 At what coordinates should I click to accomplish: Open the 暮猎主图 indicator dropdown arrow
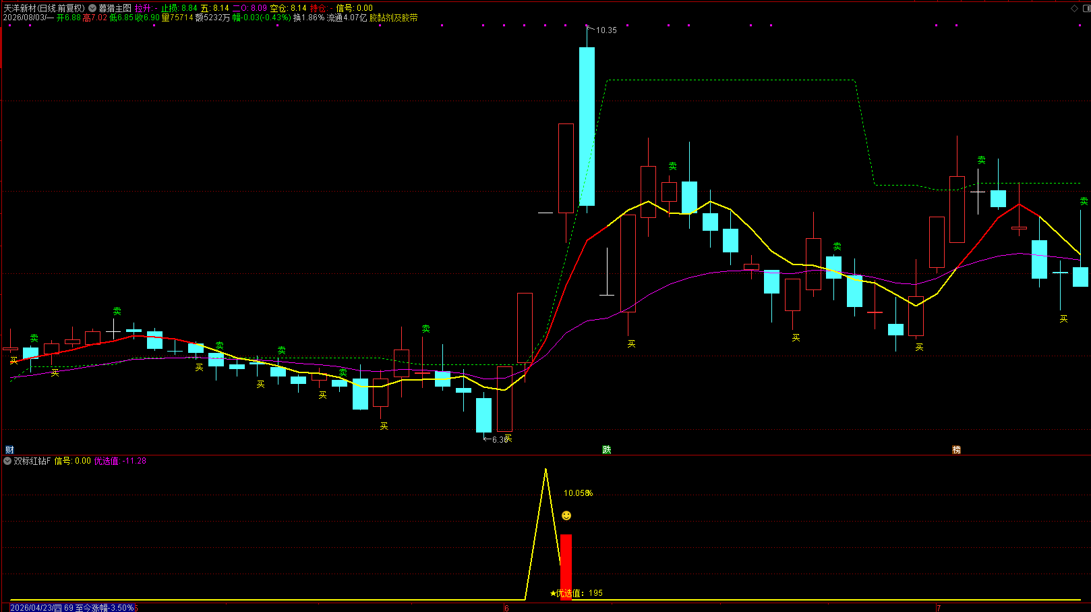[92, 8]
